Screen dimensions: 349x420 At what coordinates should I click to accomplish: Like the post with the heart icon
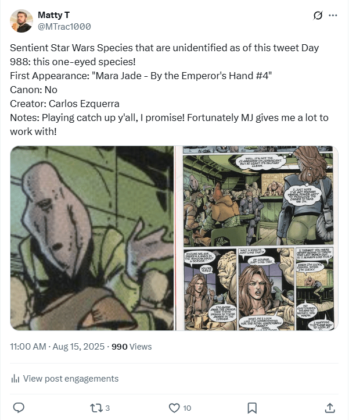click(x=174, y=407)
